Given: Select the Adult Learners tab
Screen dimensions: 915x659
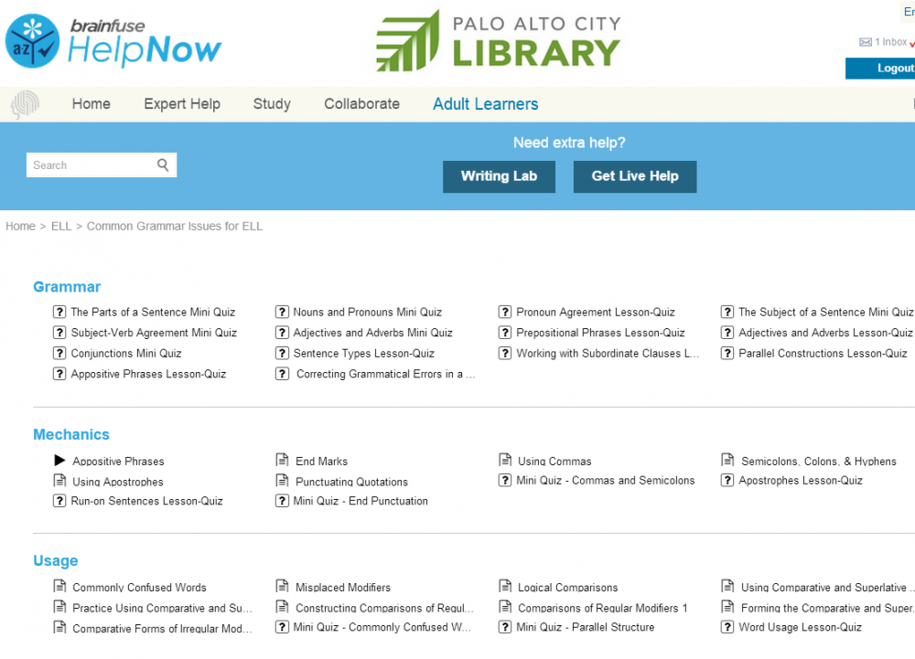Looking at the screenshot, I should [x=485, y=104].
